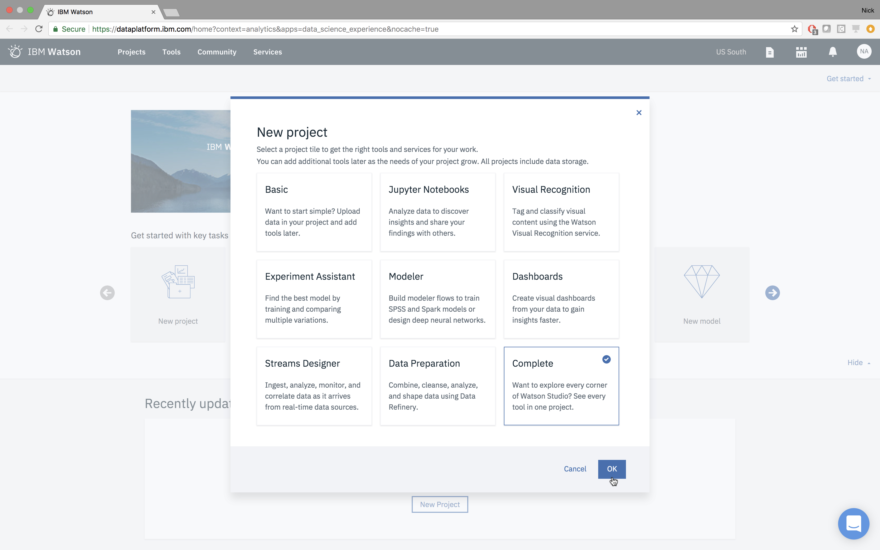Open the Projects menu item
This screenshot has height=550, width=880.
pos(131,51)
